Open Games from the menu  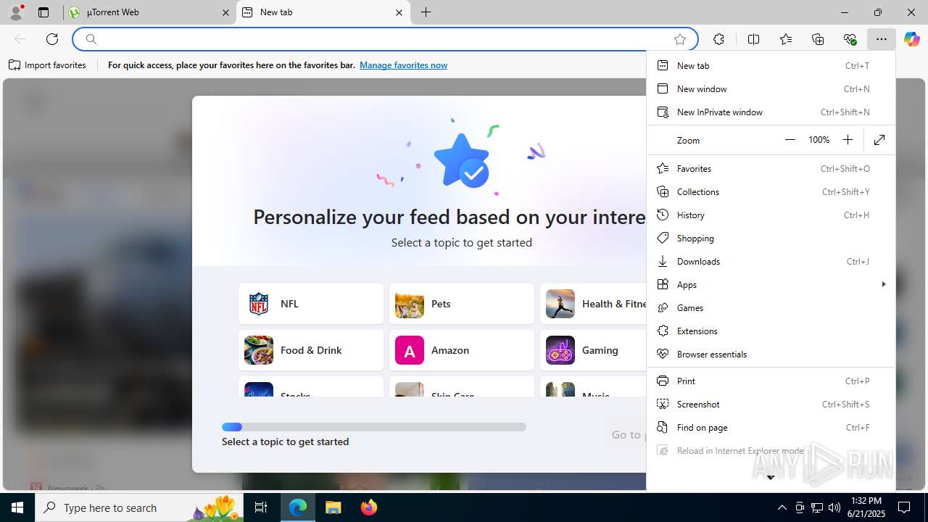pyautogui.click(x=771, y=307)
